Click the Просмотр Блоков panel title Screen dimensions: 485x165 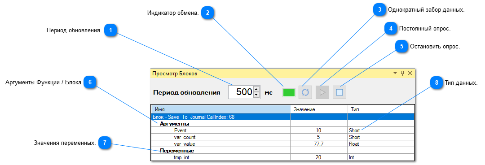point(174,74)
